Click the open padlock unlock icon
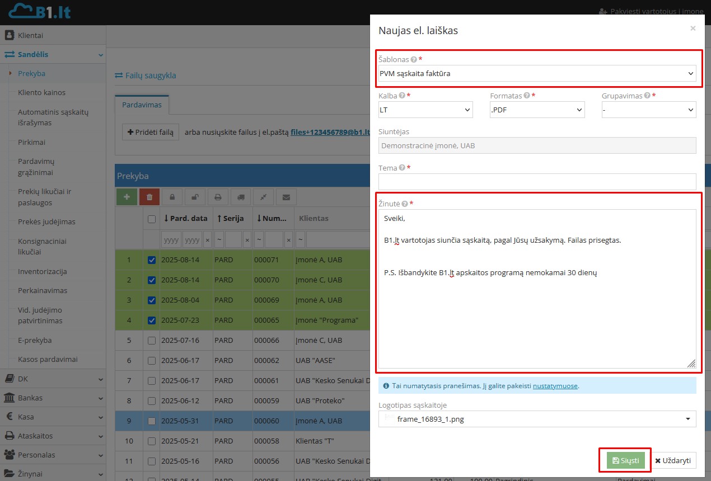Screen dimensions: 711x481 [x=195, y=197]
